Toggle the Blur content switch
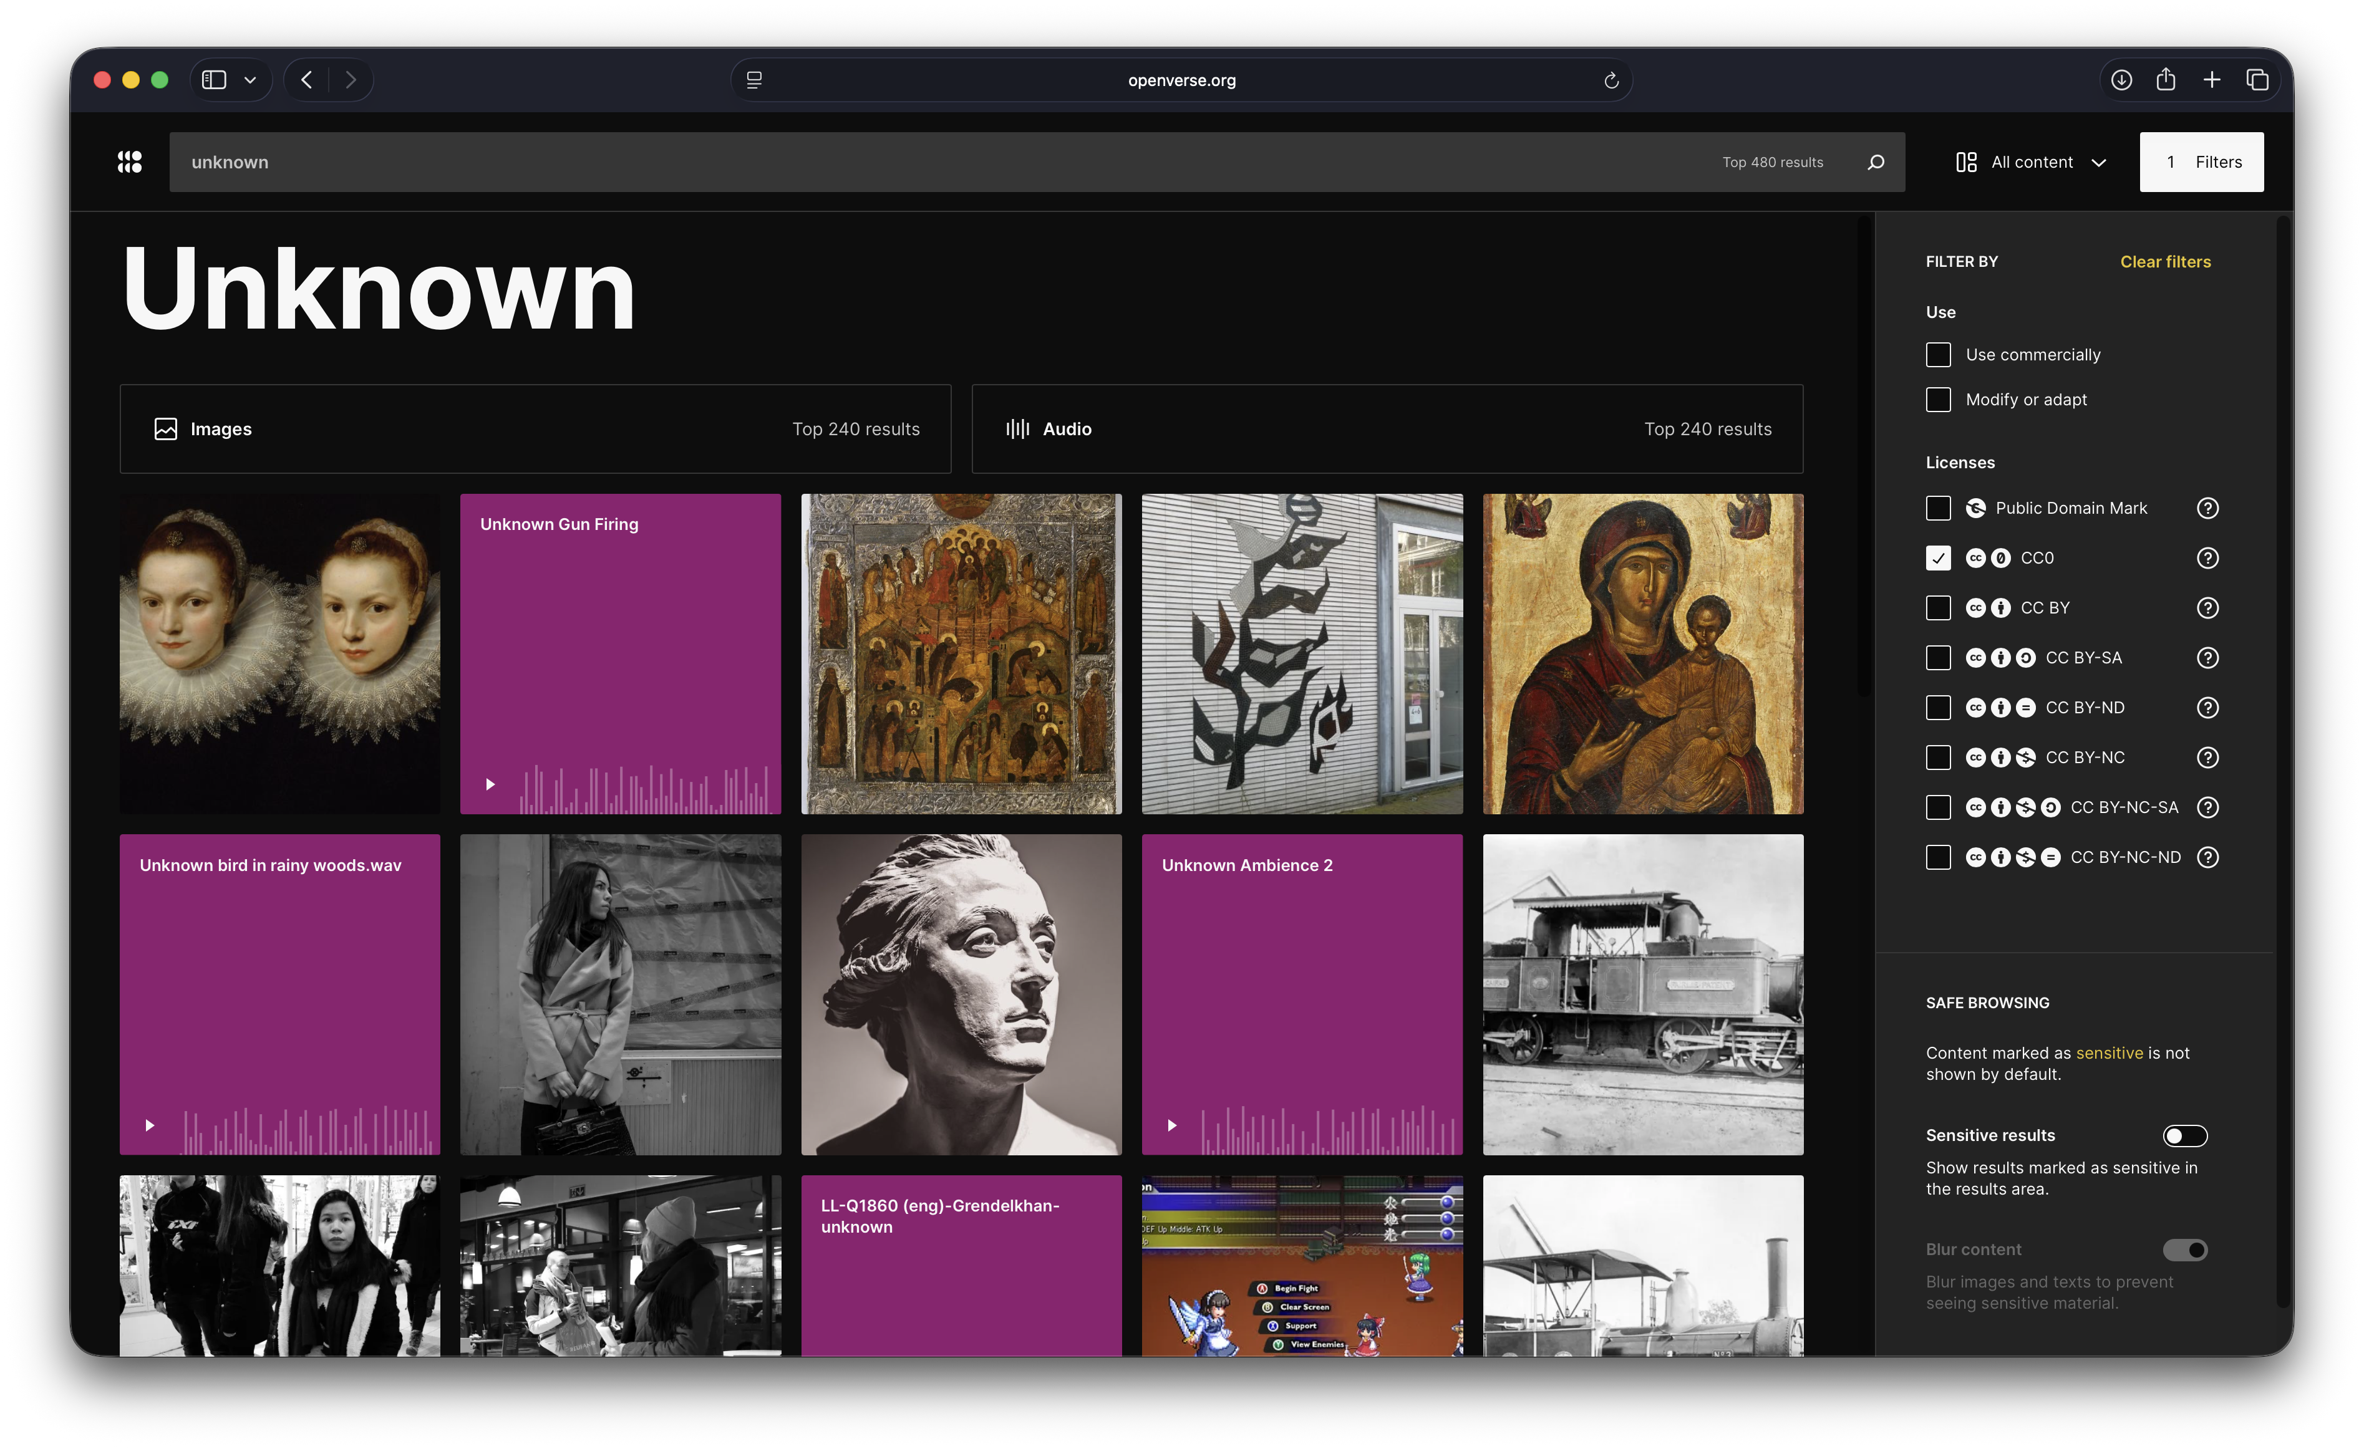Viewport: 2364px width, 1449px height. 2184,1249
